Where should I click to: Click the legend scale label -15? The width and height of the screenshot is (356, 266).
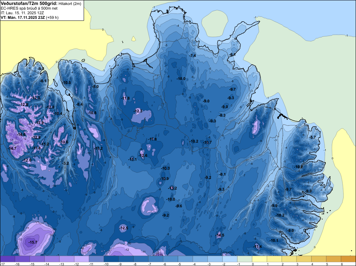[32, 264]
